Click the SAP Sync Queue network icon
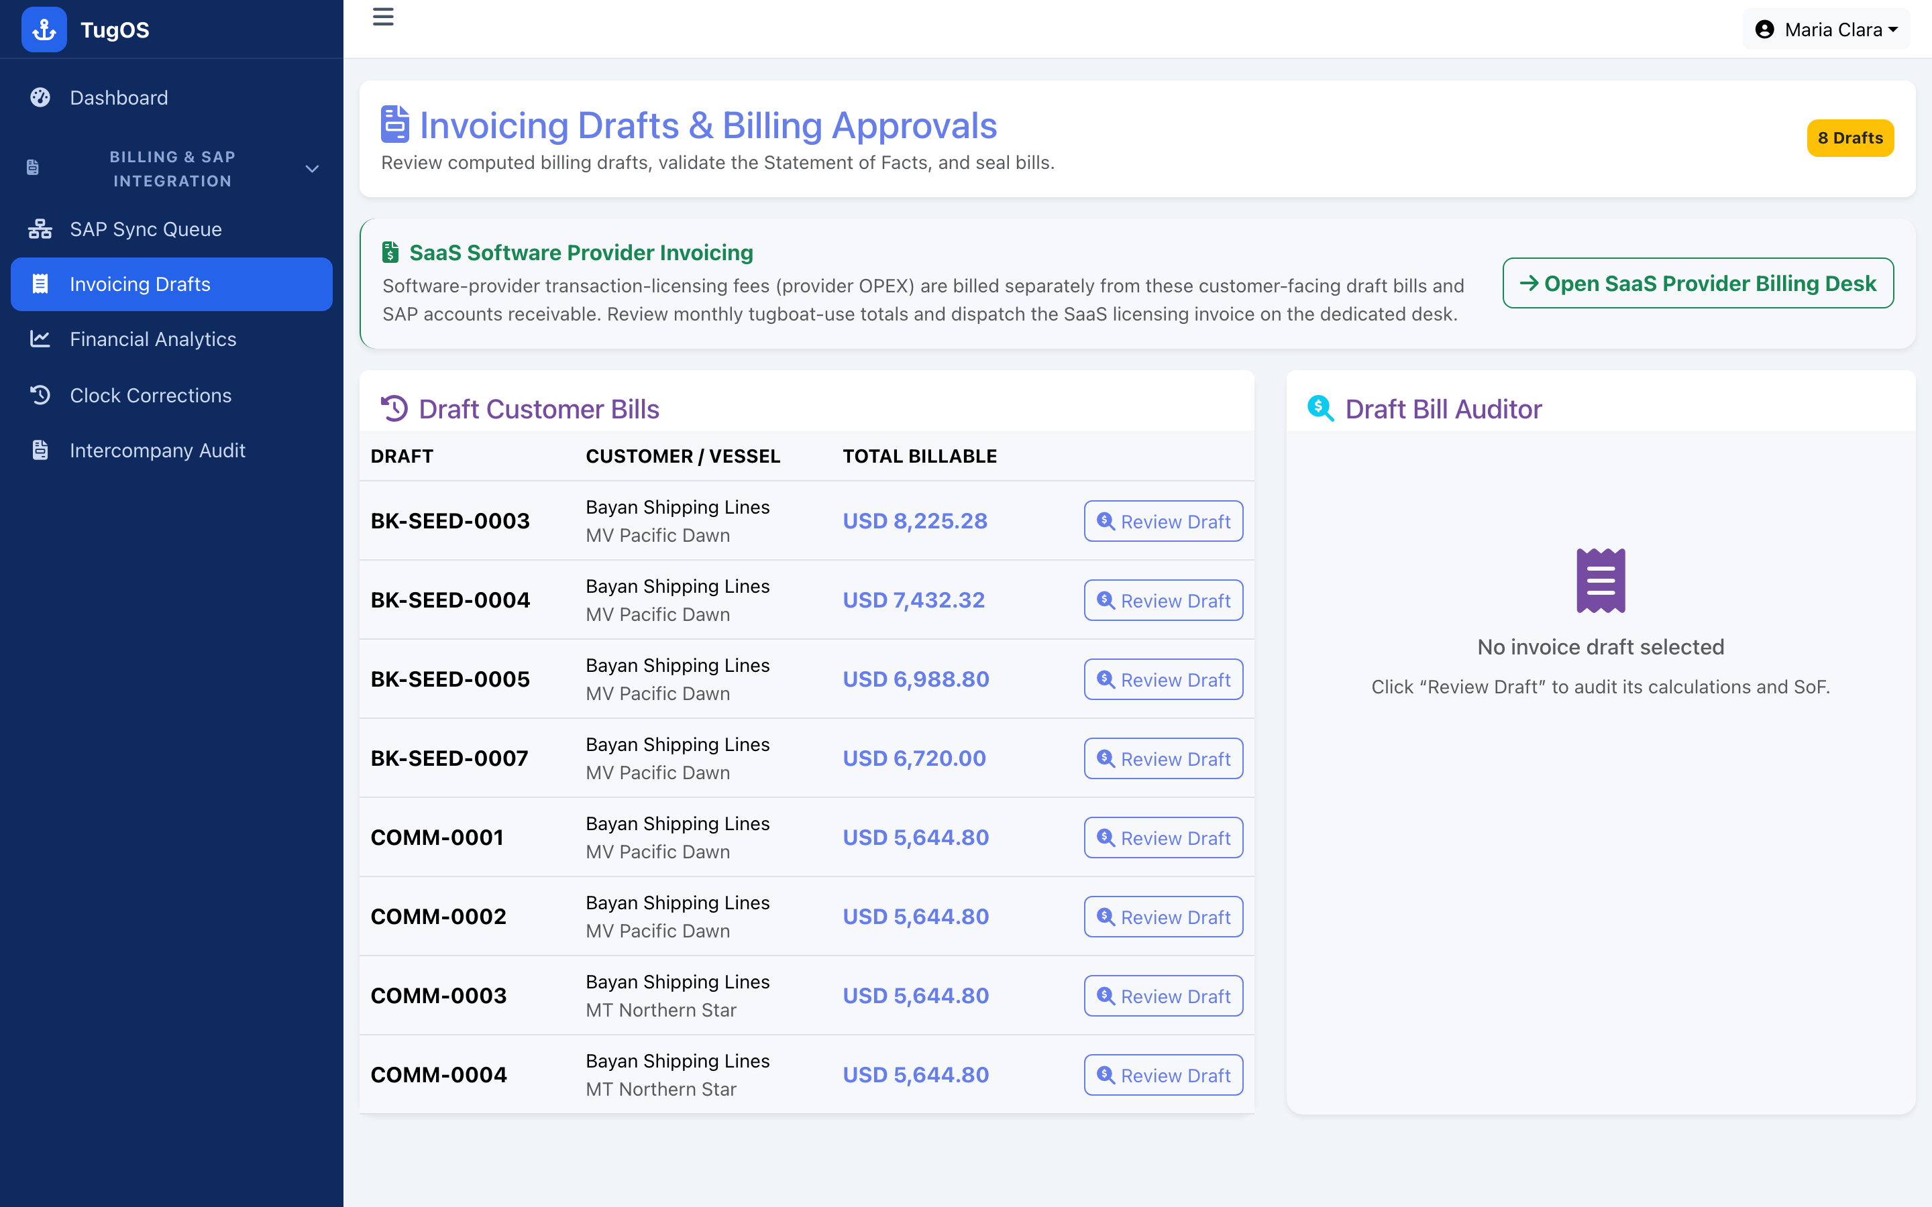Image resolution: width=1932 pixels, height=1207 pixels. tap(40, 229)
